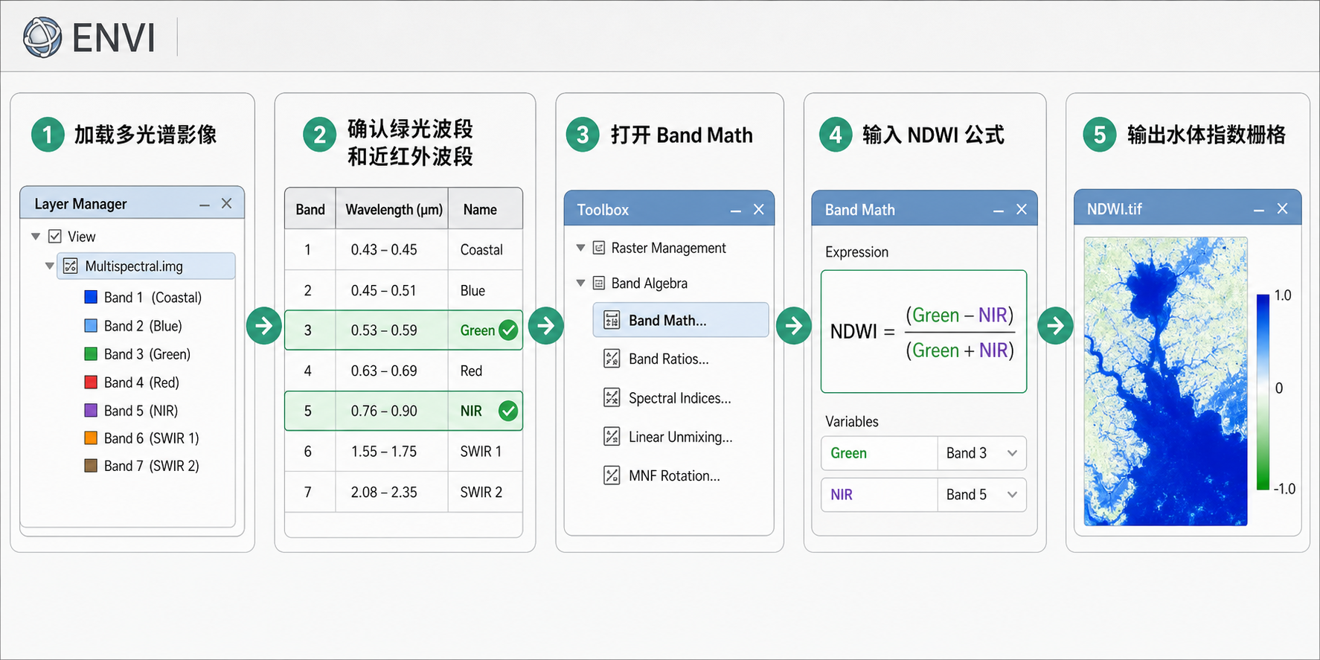The image size is (1320, 660).
Task: Click the Band 7 (SWIR 2) brown swatch
Action: (91, 466)
